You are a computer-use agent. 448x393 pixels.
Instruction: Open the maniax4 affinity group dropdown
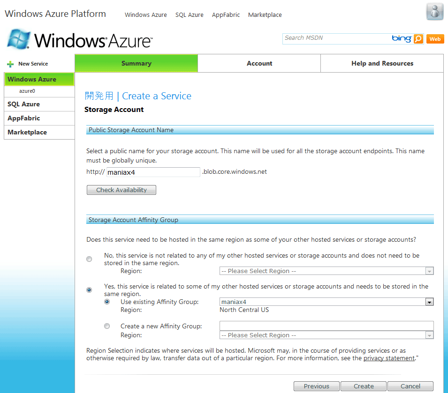(x=327, y=302)
